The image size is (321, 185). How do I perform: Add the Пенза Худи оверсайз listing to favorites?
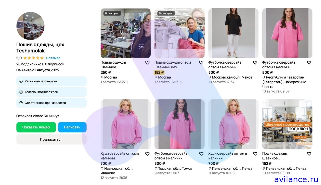255,154
